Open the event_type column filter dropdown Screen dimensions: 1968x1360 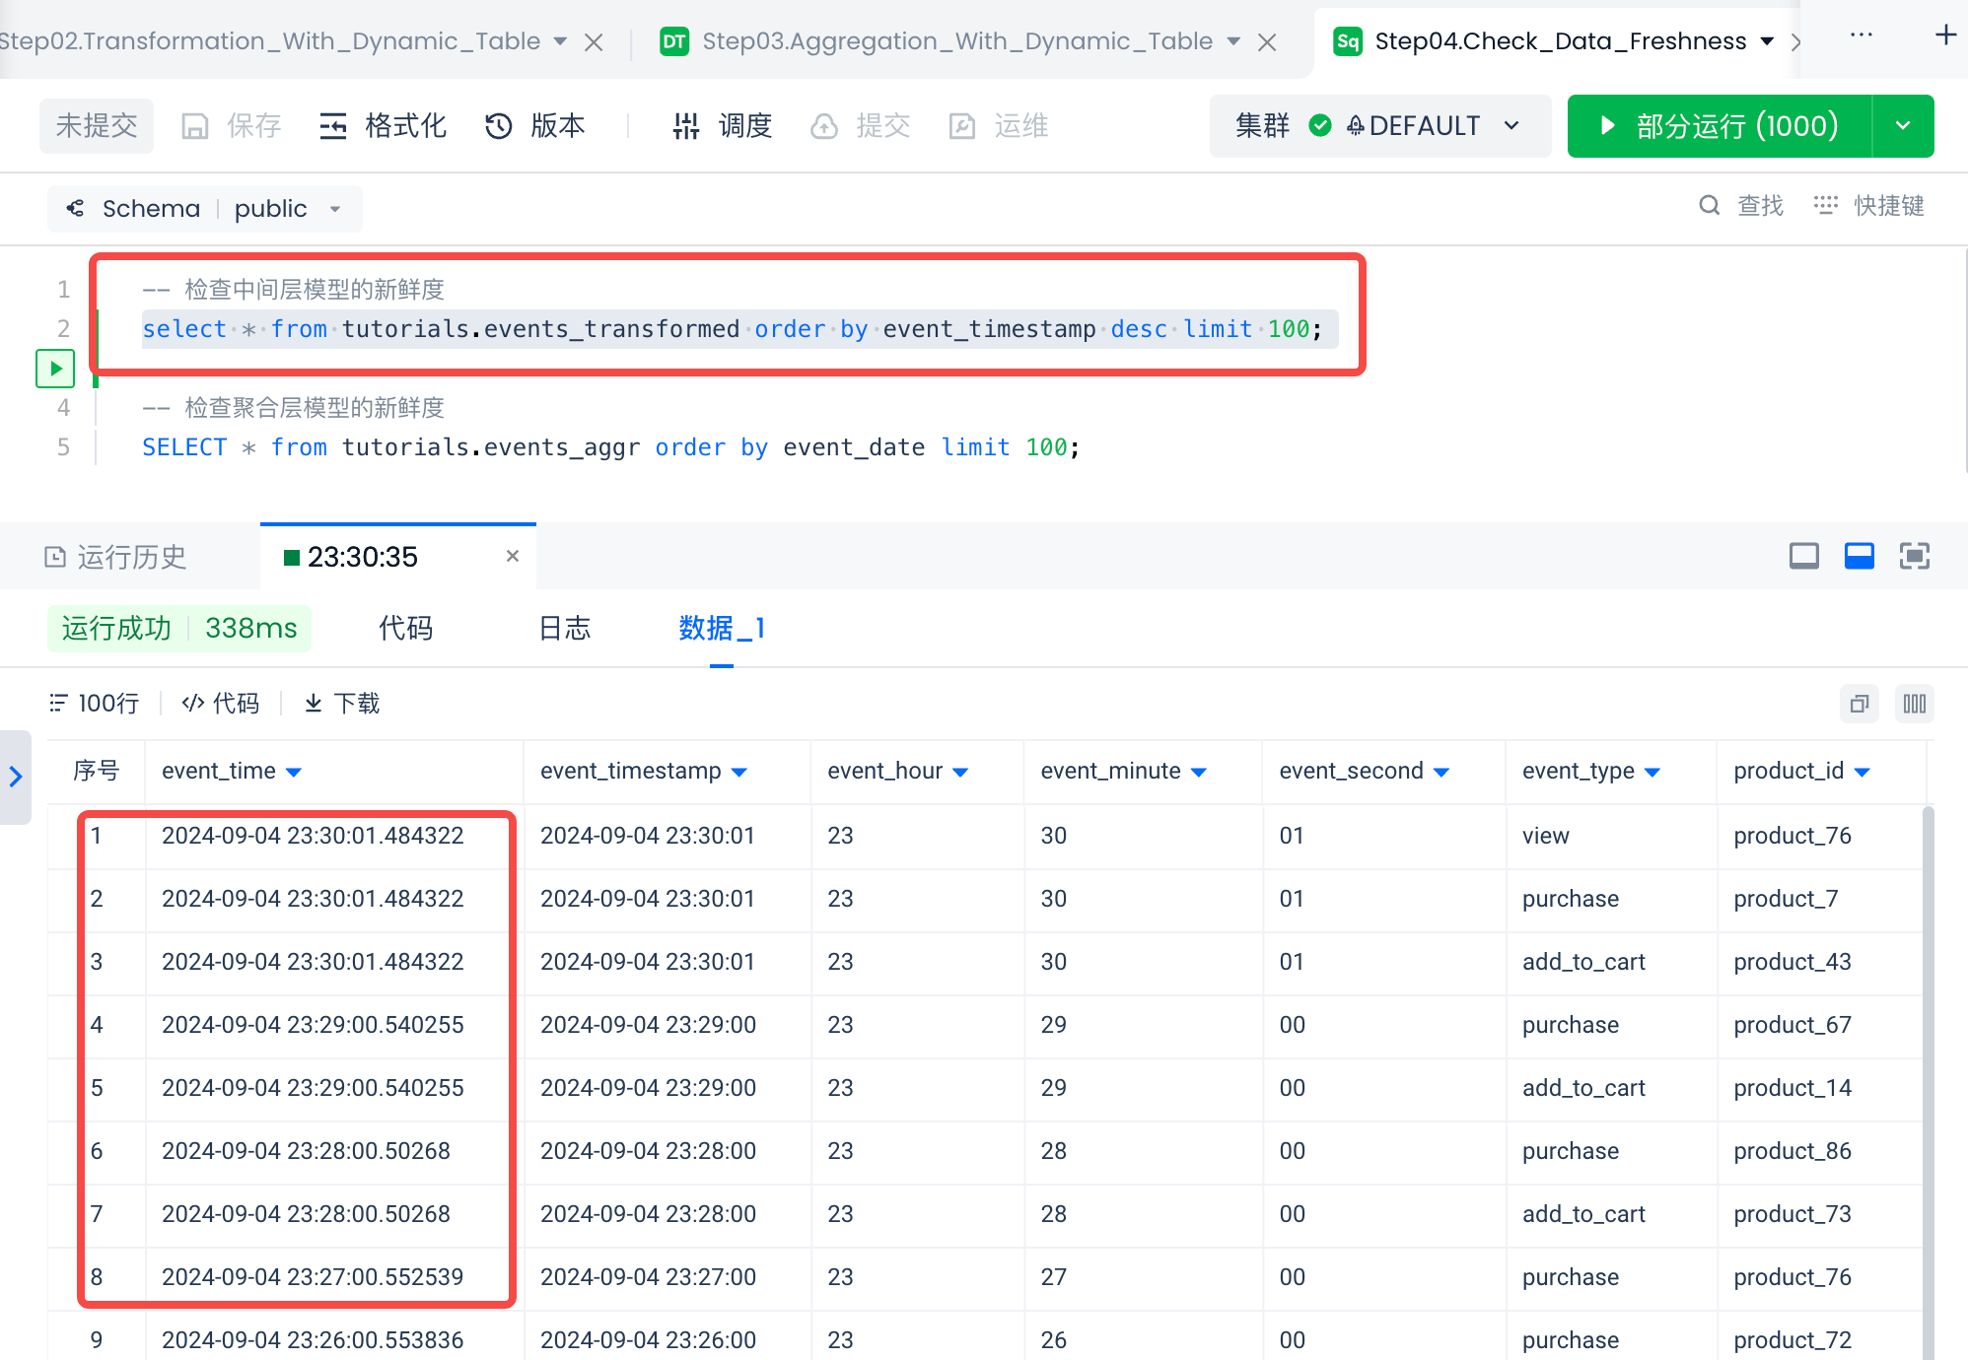click(x=1653, y=772)
